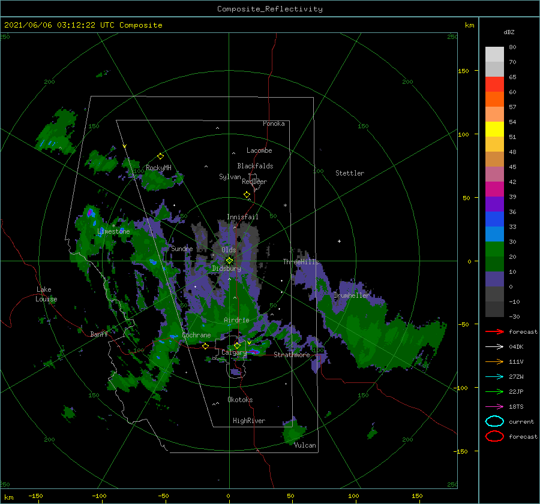The width and height of the screenshot is (540, 504).
Task: Click the cyan current ellipse icon
Action: [494, 421]
